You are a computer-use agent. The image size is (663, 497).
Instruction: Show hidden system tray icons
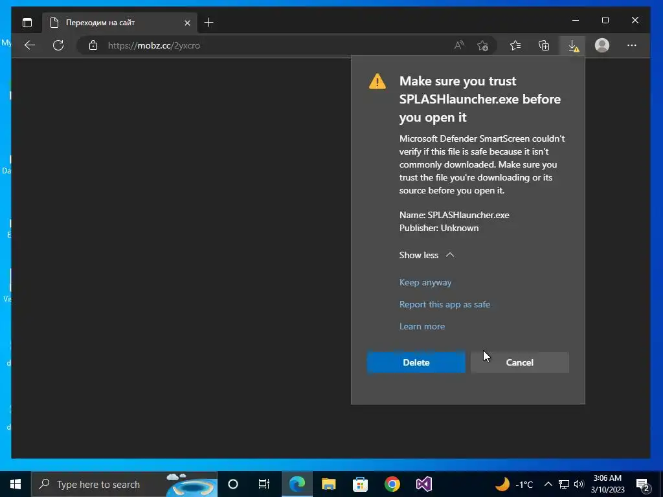pyautogui.click(x=548, y=484)
